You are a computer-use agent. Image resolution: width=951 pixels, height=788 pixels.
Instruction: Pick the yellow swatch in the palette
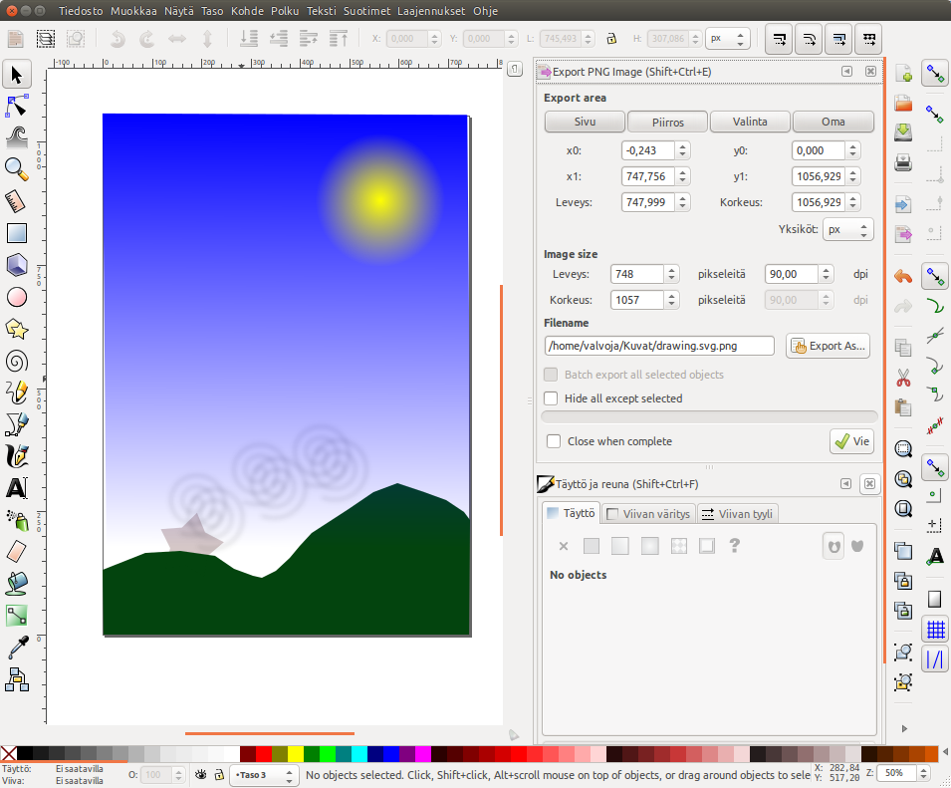click(x=296, y=754)
